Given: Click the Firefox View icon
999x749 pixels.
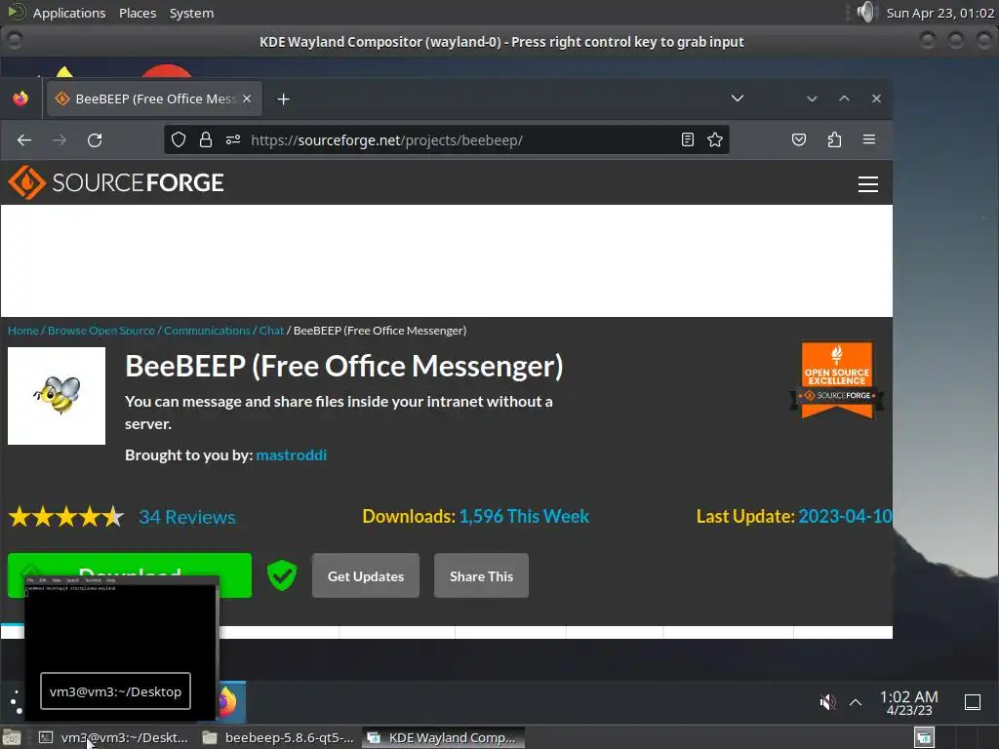Looking at the screenshot, I should coord(20,99).
